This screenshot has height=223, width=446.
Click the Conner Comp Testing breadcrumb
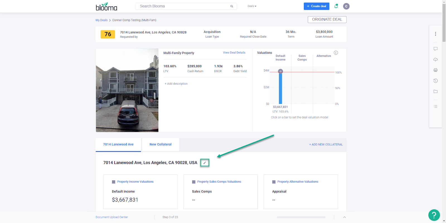(x=134, y=20)
